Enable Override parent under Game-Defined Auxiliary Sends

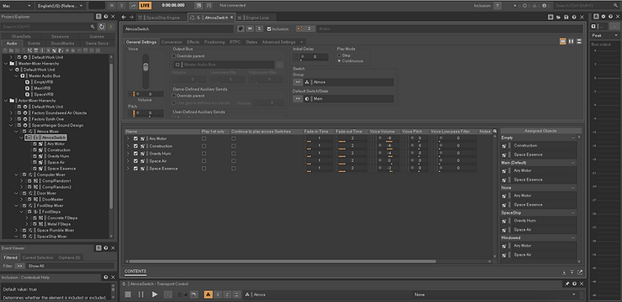(174, 96)
